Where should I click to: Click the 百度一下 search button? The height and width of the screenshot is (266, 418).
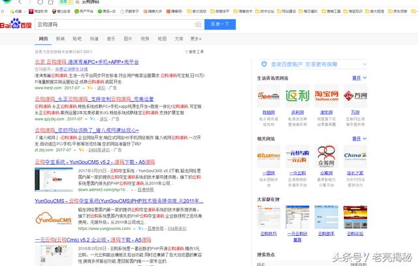pyautogui.click(x=220, y=24)
